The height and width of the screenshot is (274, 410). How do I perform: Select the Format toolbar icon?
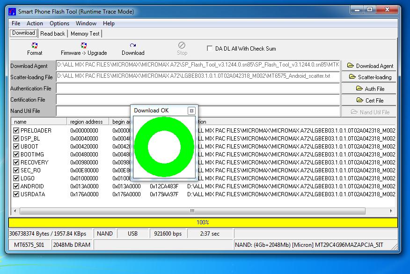click(x=34, y=48)
